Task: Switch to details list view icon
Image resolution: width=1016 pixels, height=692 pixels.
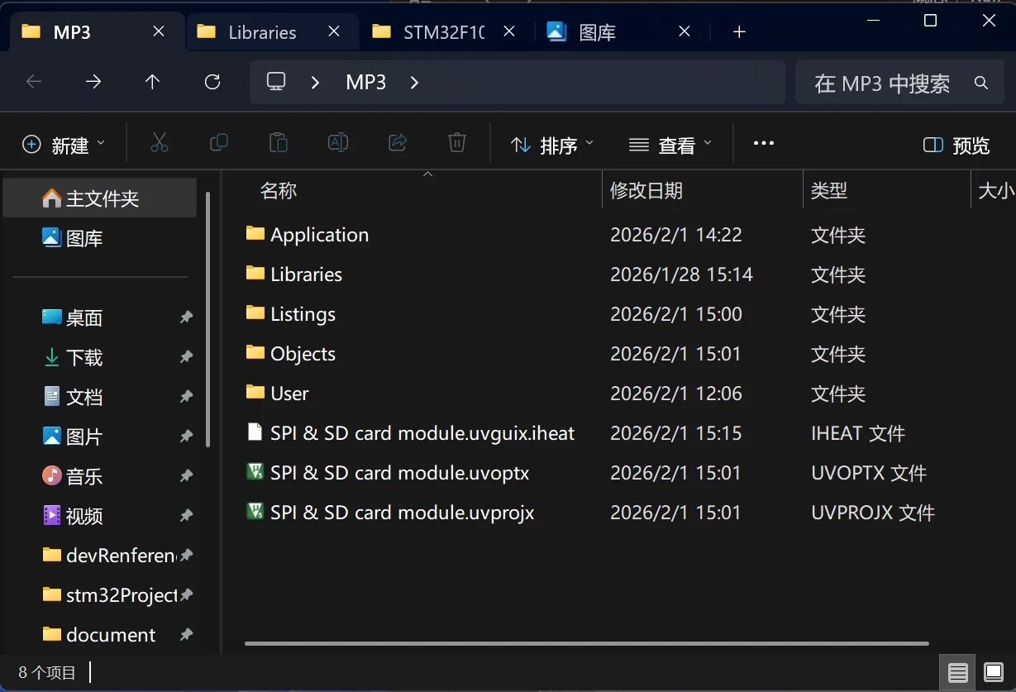Action: tap(958, 672)
